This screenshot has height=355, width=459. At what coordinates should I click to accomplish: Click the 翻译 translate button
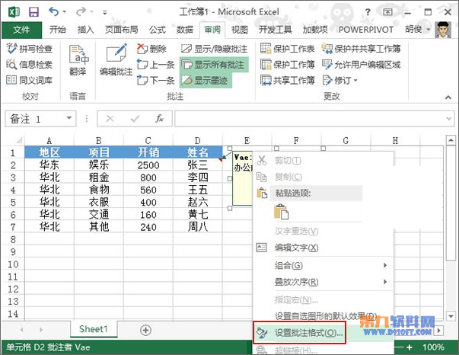click(x=78, y=60)
